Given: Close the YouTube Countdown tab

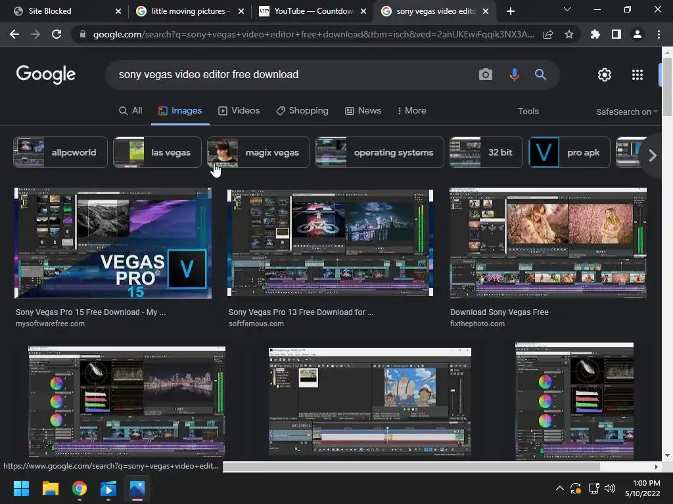Looking at the screenshot, I should pos(363,11).
